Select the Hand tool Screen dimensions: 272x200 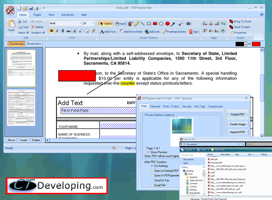pyautogui.click(x=121, y=24)
